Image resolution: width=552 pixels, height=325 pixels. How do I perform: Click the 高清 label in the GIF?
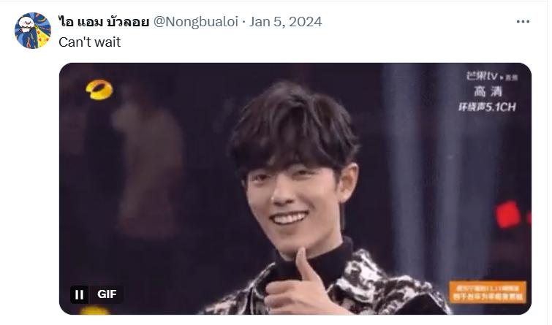click(x=488, y=91)
